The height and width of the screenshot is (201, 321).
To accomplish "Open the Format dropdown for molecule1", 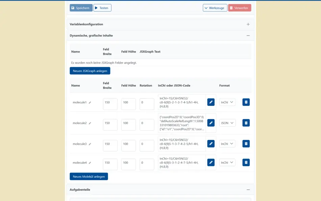I will (x=227, y=102).
